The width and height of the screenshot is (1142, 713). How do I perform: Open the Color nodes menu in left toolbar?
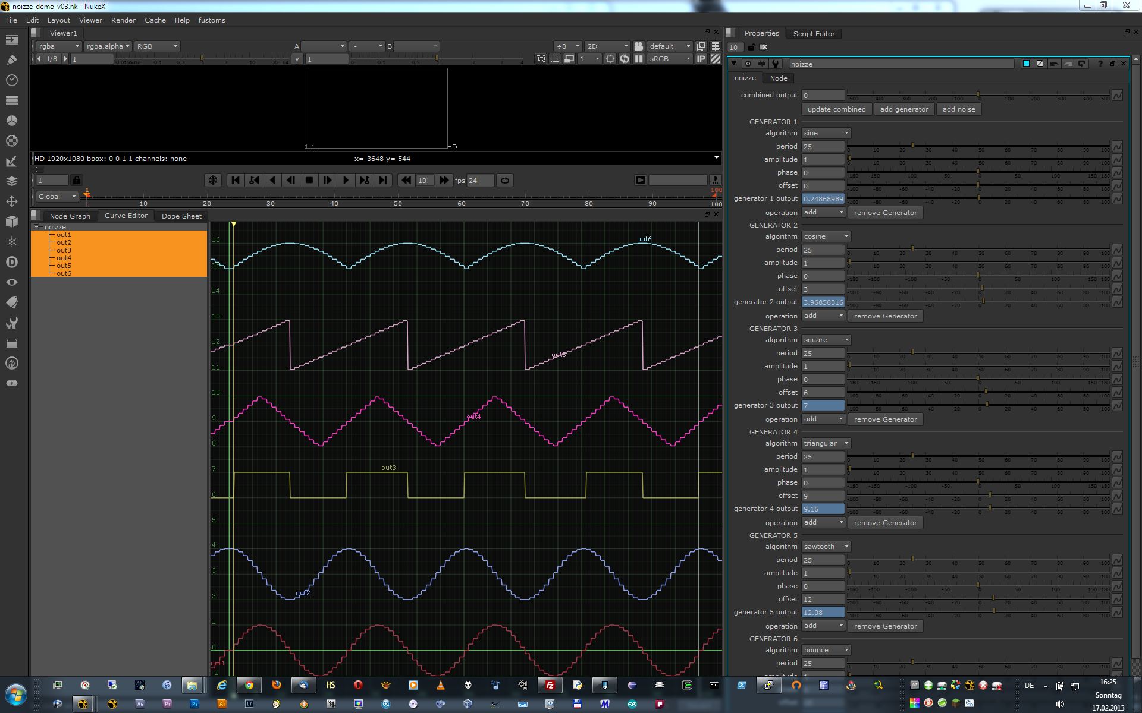(x=11, y=121)
